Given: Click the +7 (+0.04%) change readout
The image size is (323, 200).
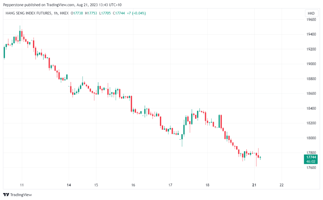Looking at the screenshot, I should click(136, 13).
